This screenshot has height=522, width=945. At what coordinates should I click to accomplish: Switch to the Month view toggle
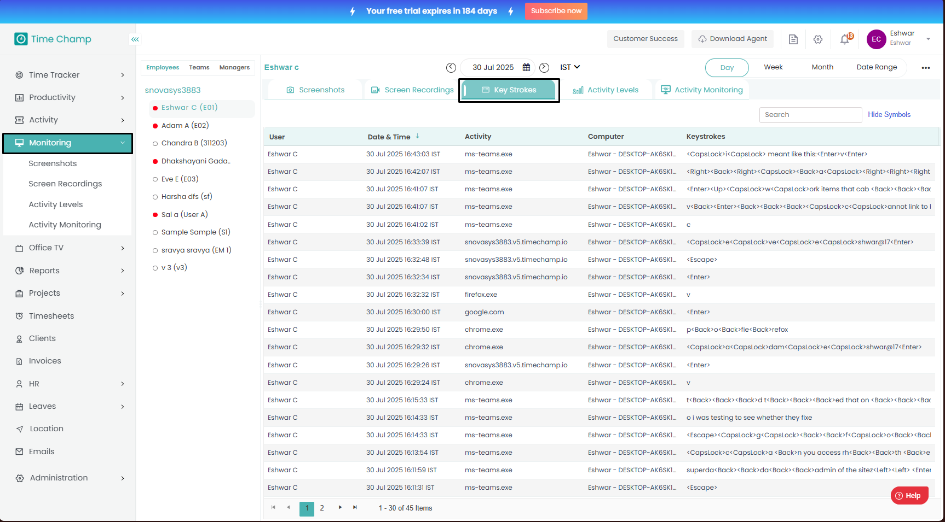coord(822,67)
